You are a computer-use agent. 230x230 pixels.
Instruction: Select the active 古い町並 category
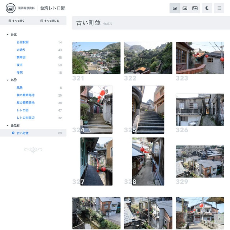(33, 133)
